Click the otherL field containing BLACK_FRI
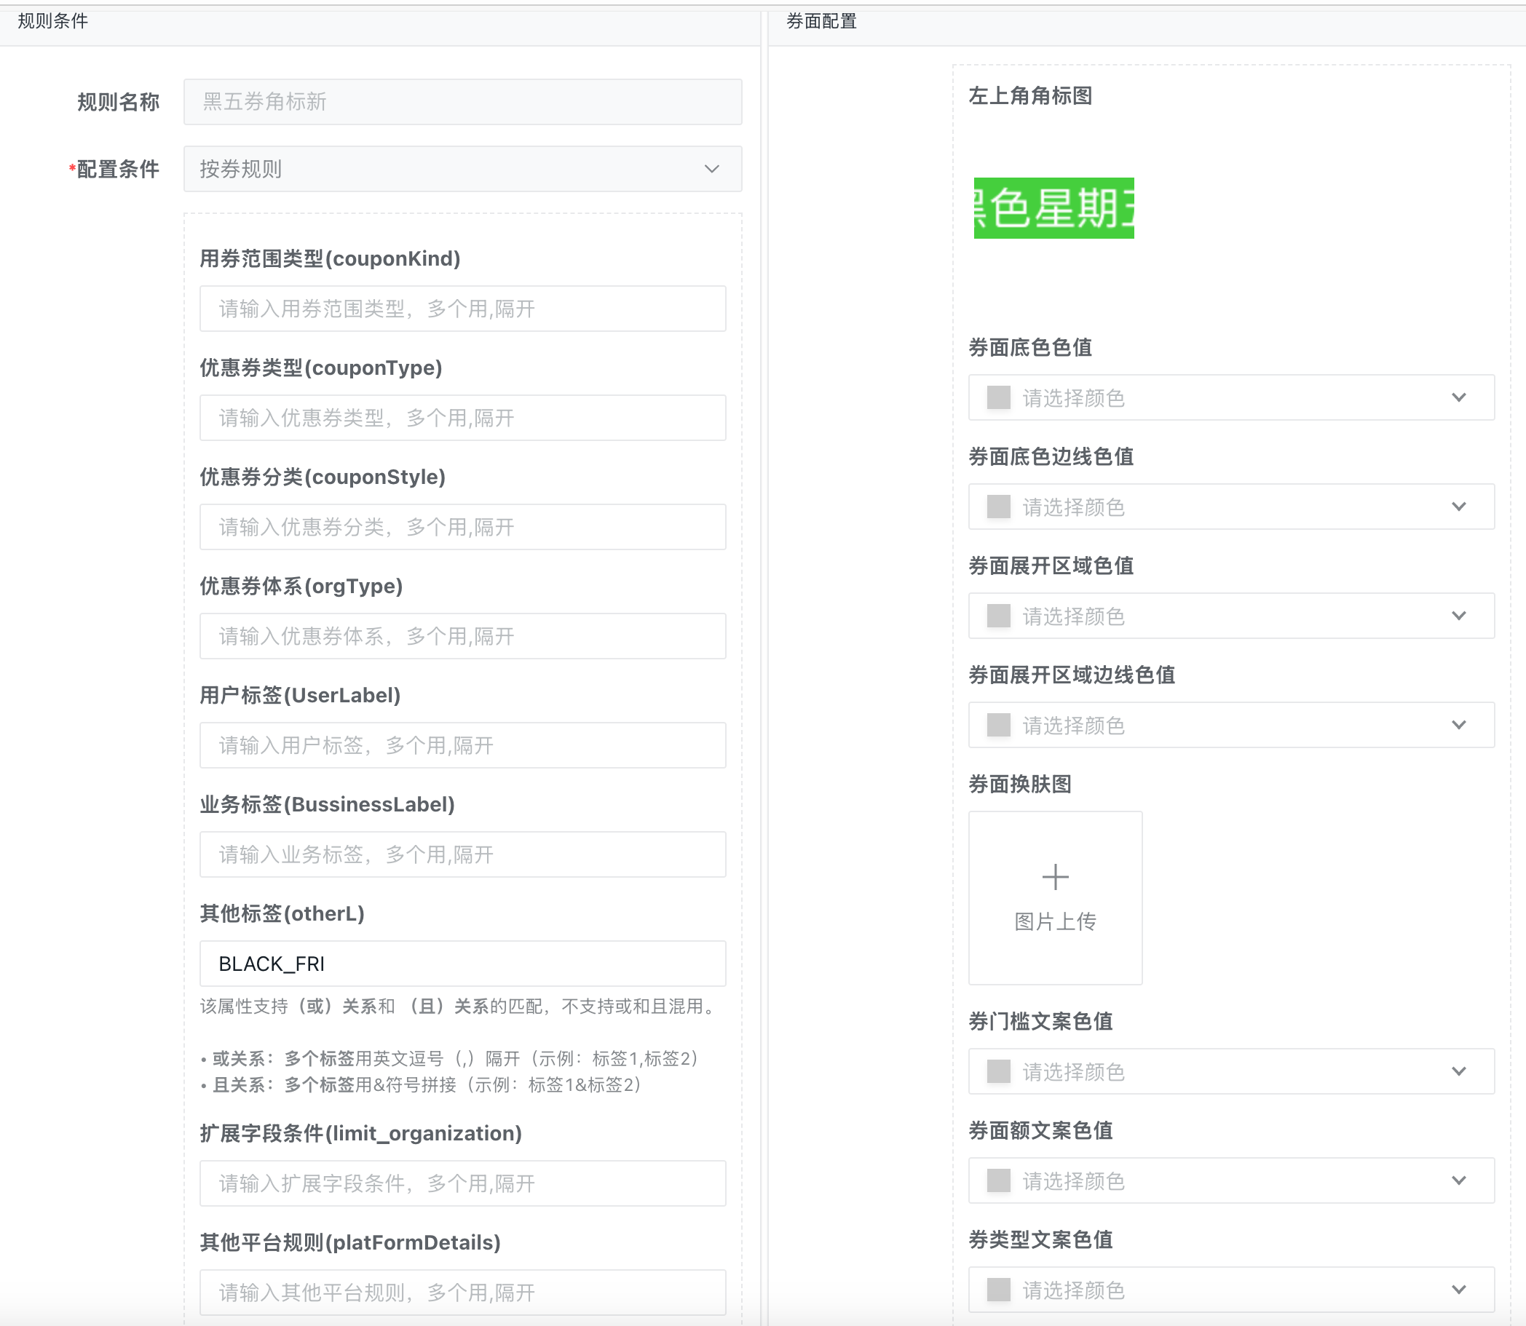 coord(462,964)
